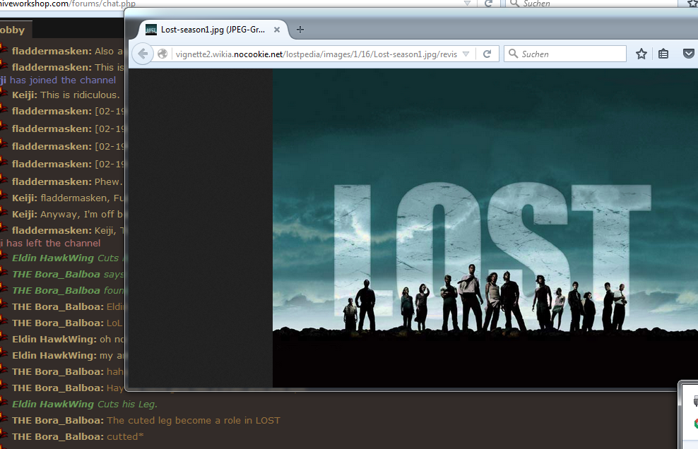Show bookmarks list icon
The width and height of the screenshot is (698, 449).
(663, 54)
